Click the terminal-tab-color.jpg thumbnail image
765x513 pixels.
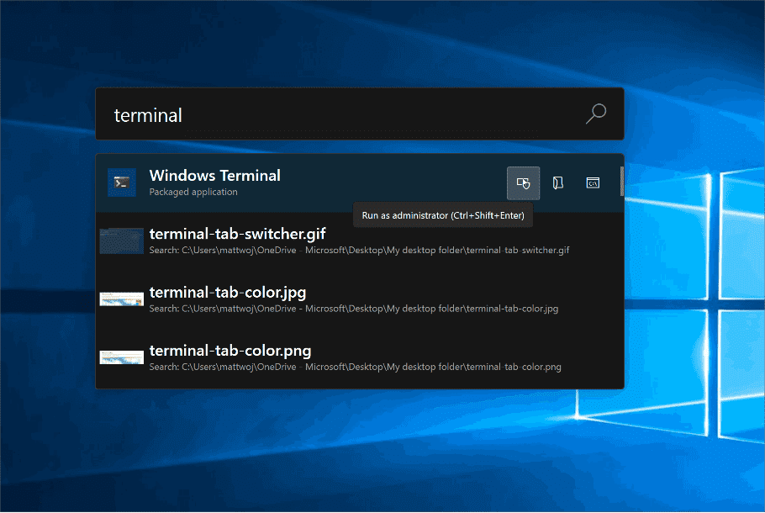pyautogui.click(x=122, y=299)
